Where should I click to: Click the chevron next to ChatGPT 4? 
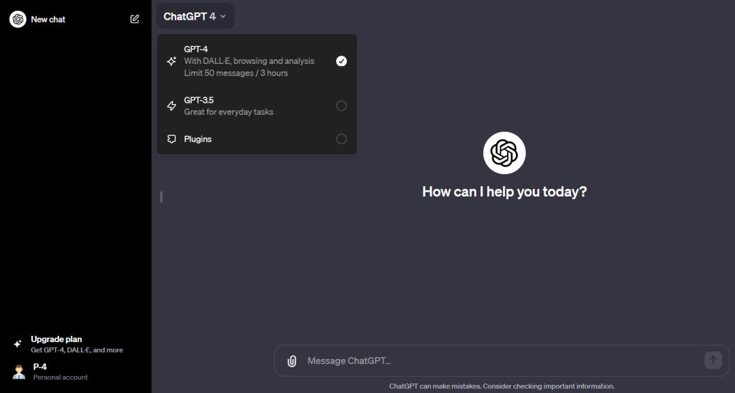click(x=223, y=16)
